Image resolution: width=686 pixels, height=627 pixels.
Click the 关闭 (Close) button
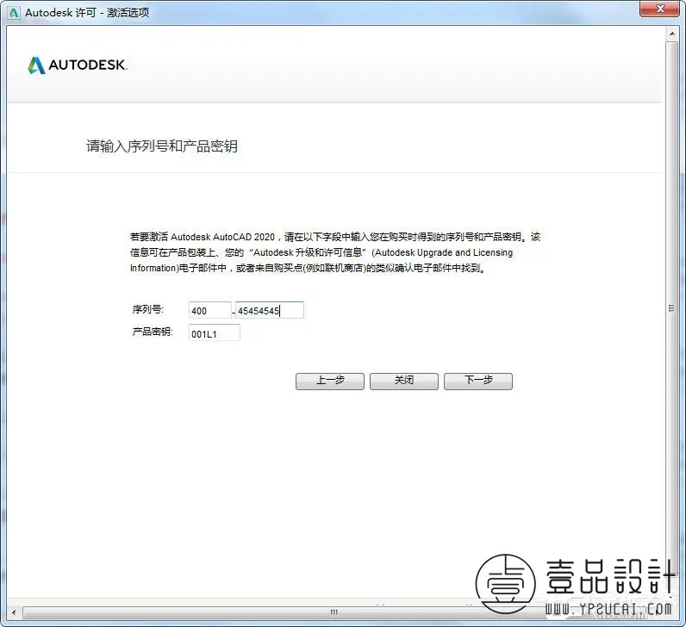pos(404,381)
